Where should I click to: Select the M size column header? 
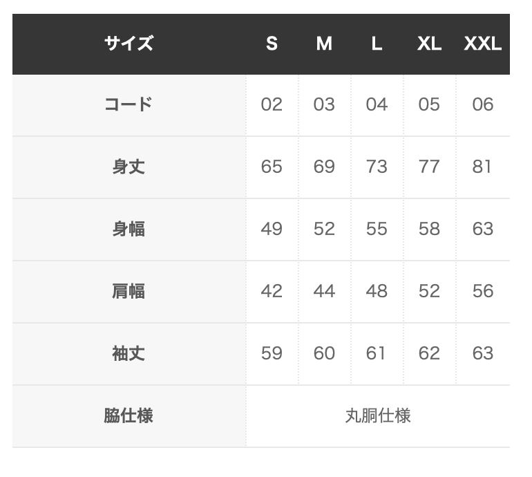[324, 44]
